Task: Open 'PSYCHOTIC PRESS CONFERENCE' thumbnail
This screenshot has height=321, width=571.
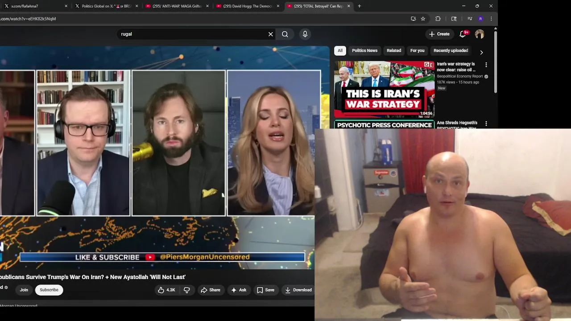Action: point(384,124)
